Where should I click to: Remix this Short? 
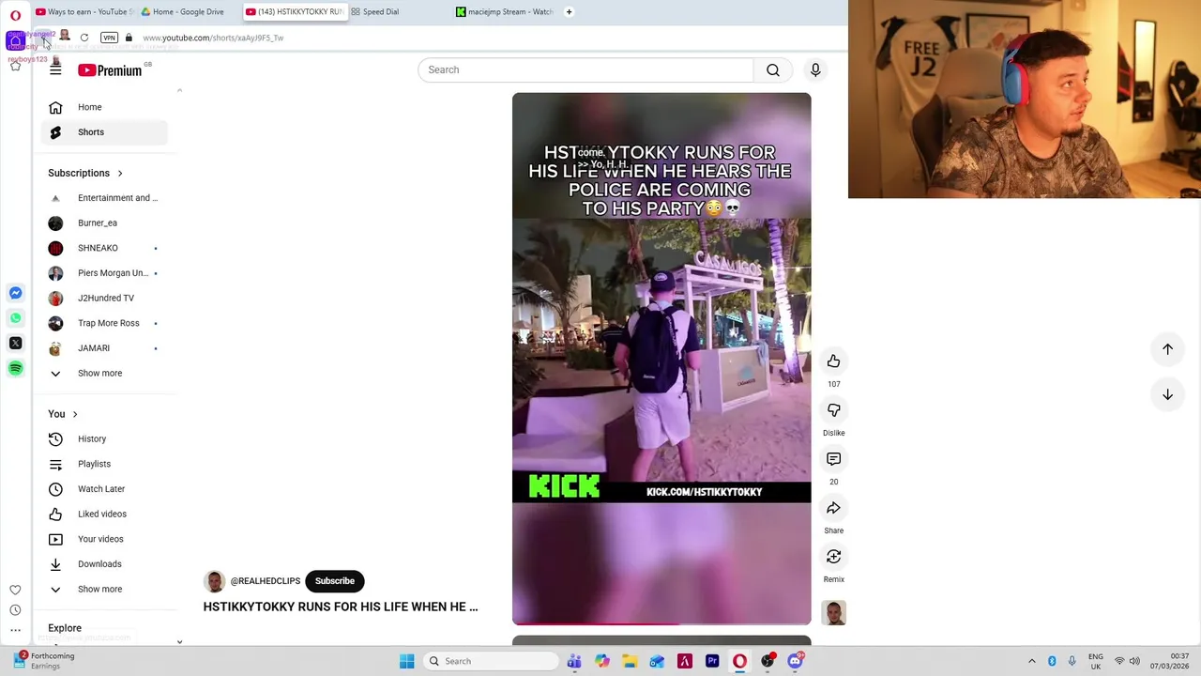pyautogui.click(x=833, y=557)
